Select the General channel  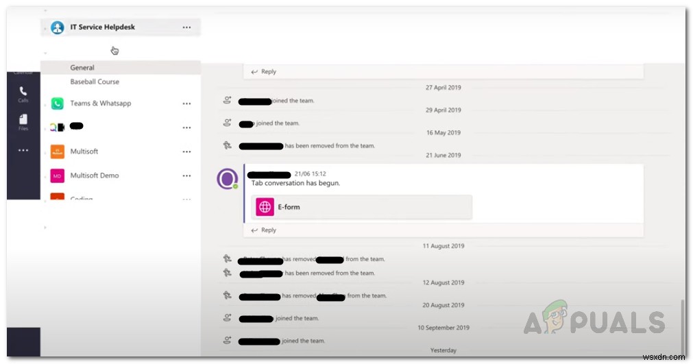coord(121,68)
